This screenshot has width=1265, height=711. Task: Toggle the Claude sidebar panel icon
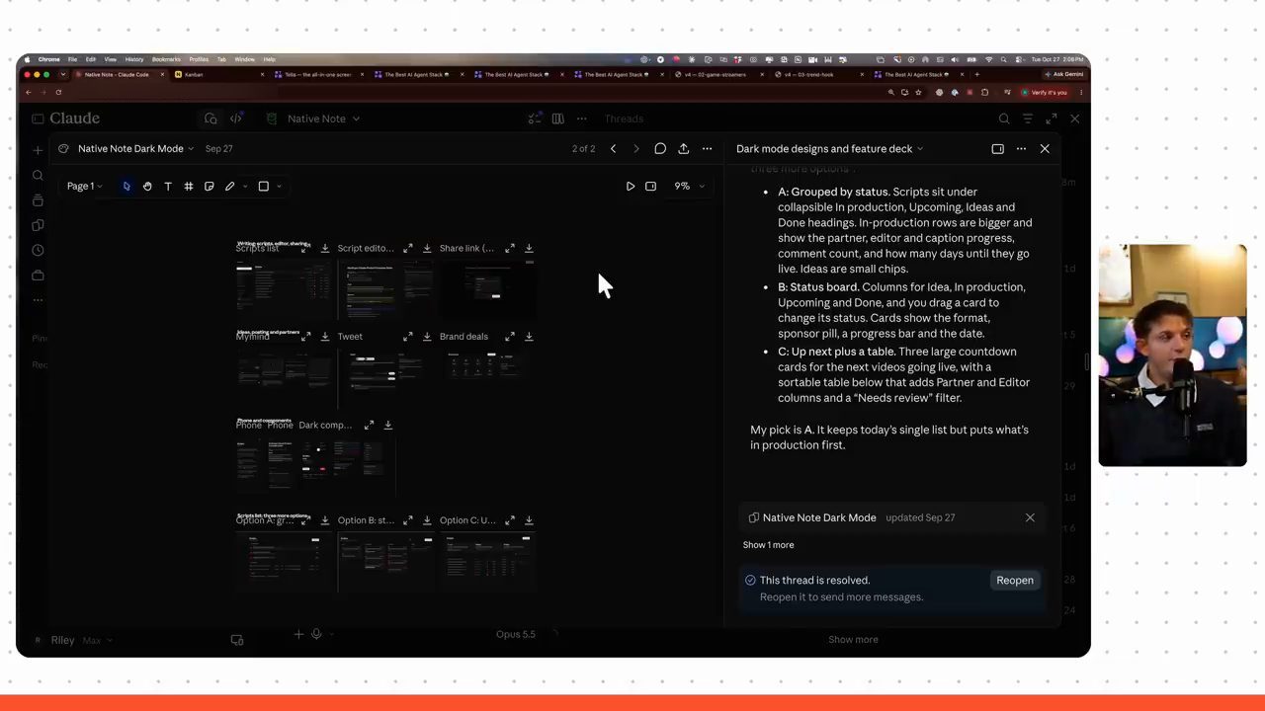(x=38, y=118)
